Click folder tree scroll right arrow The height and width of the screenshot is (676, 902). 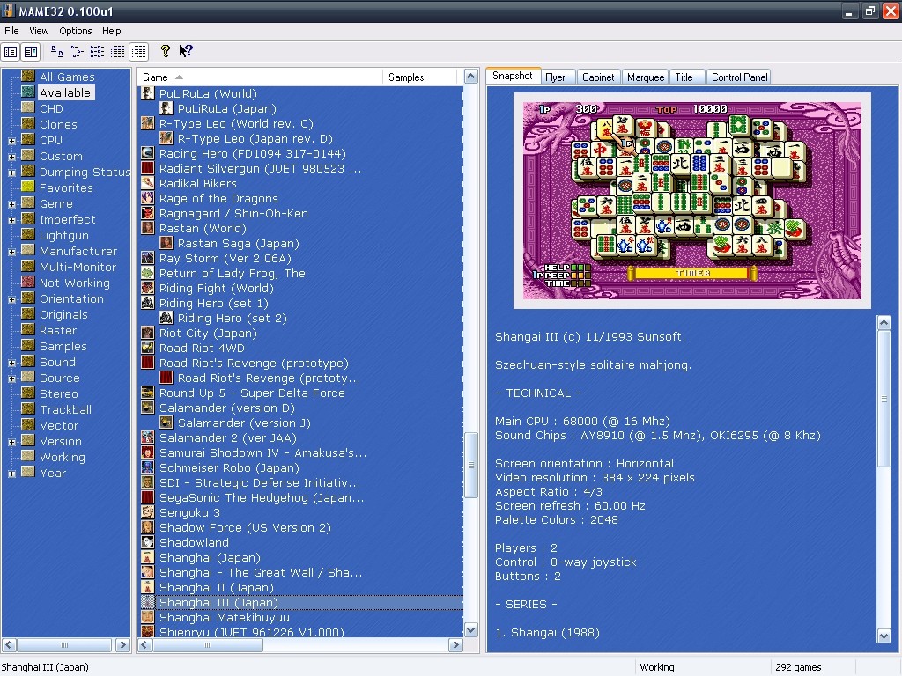(122, 645)
